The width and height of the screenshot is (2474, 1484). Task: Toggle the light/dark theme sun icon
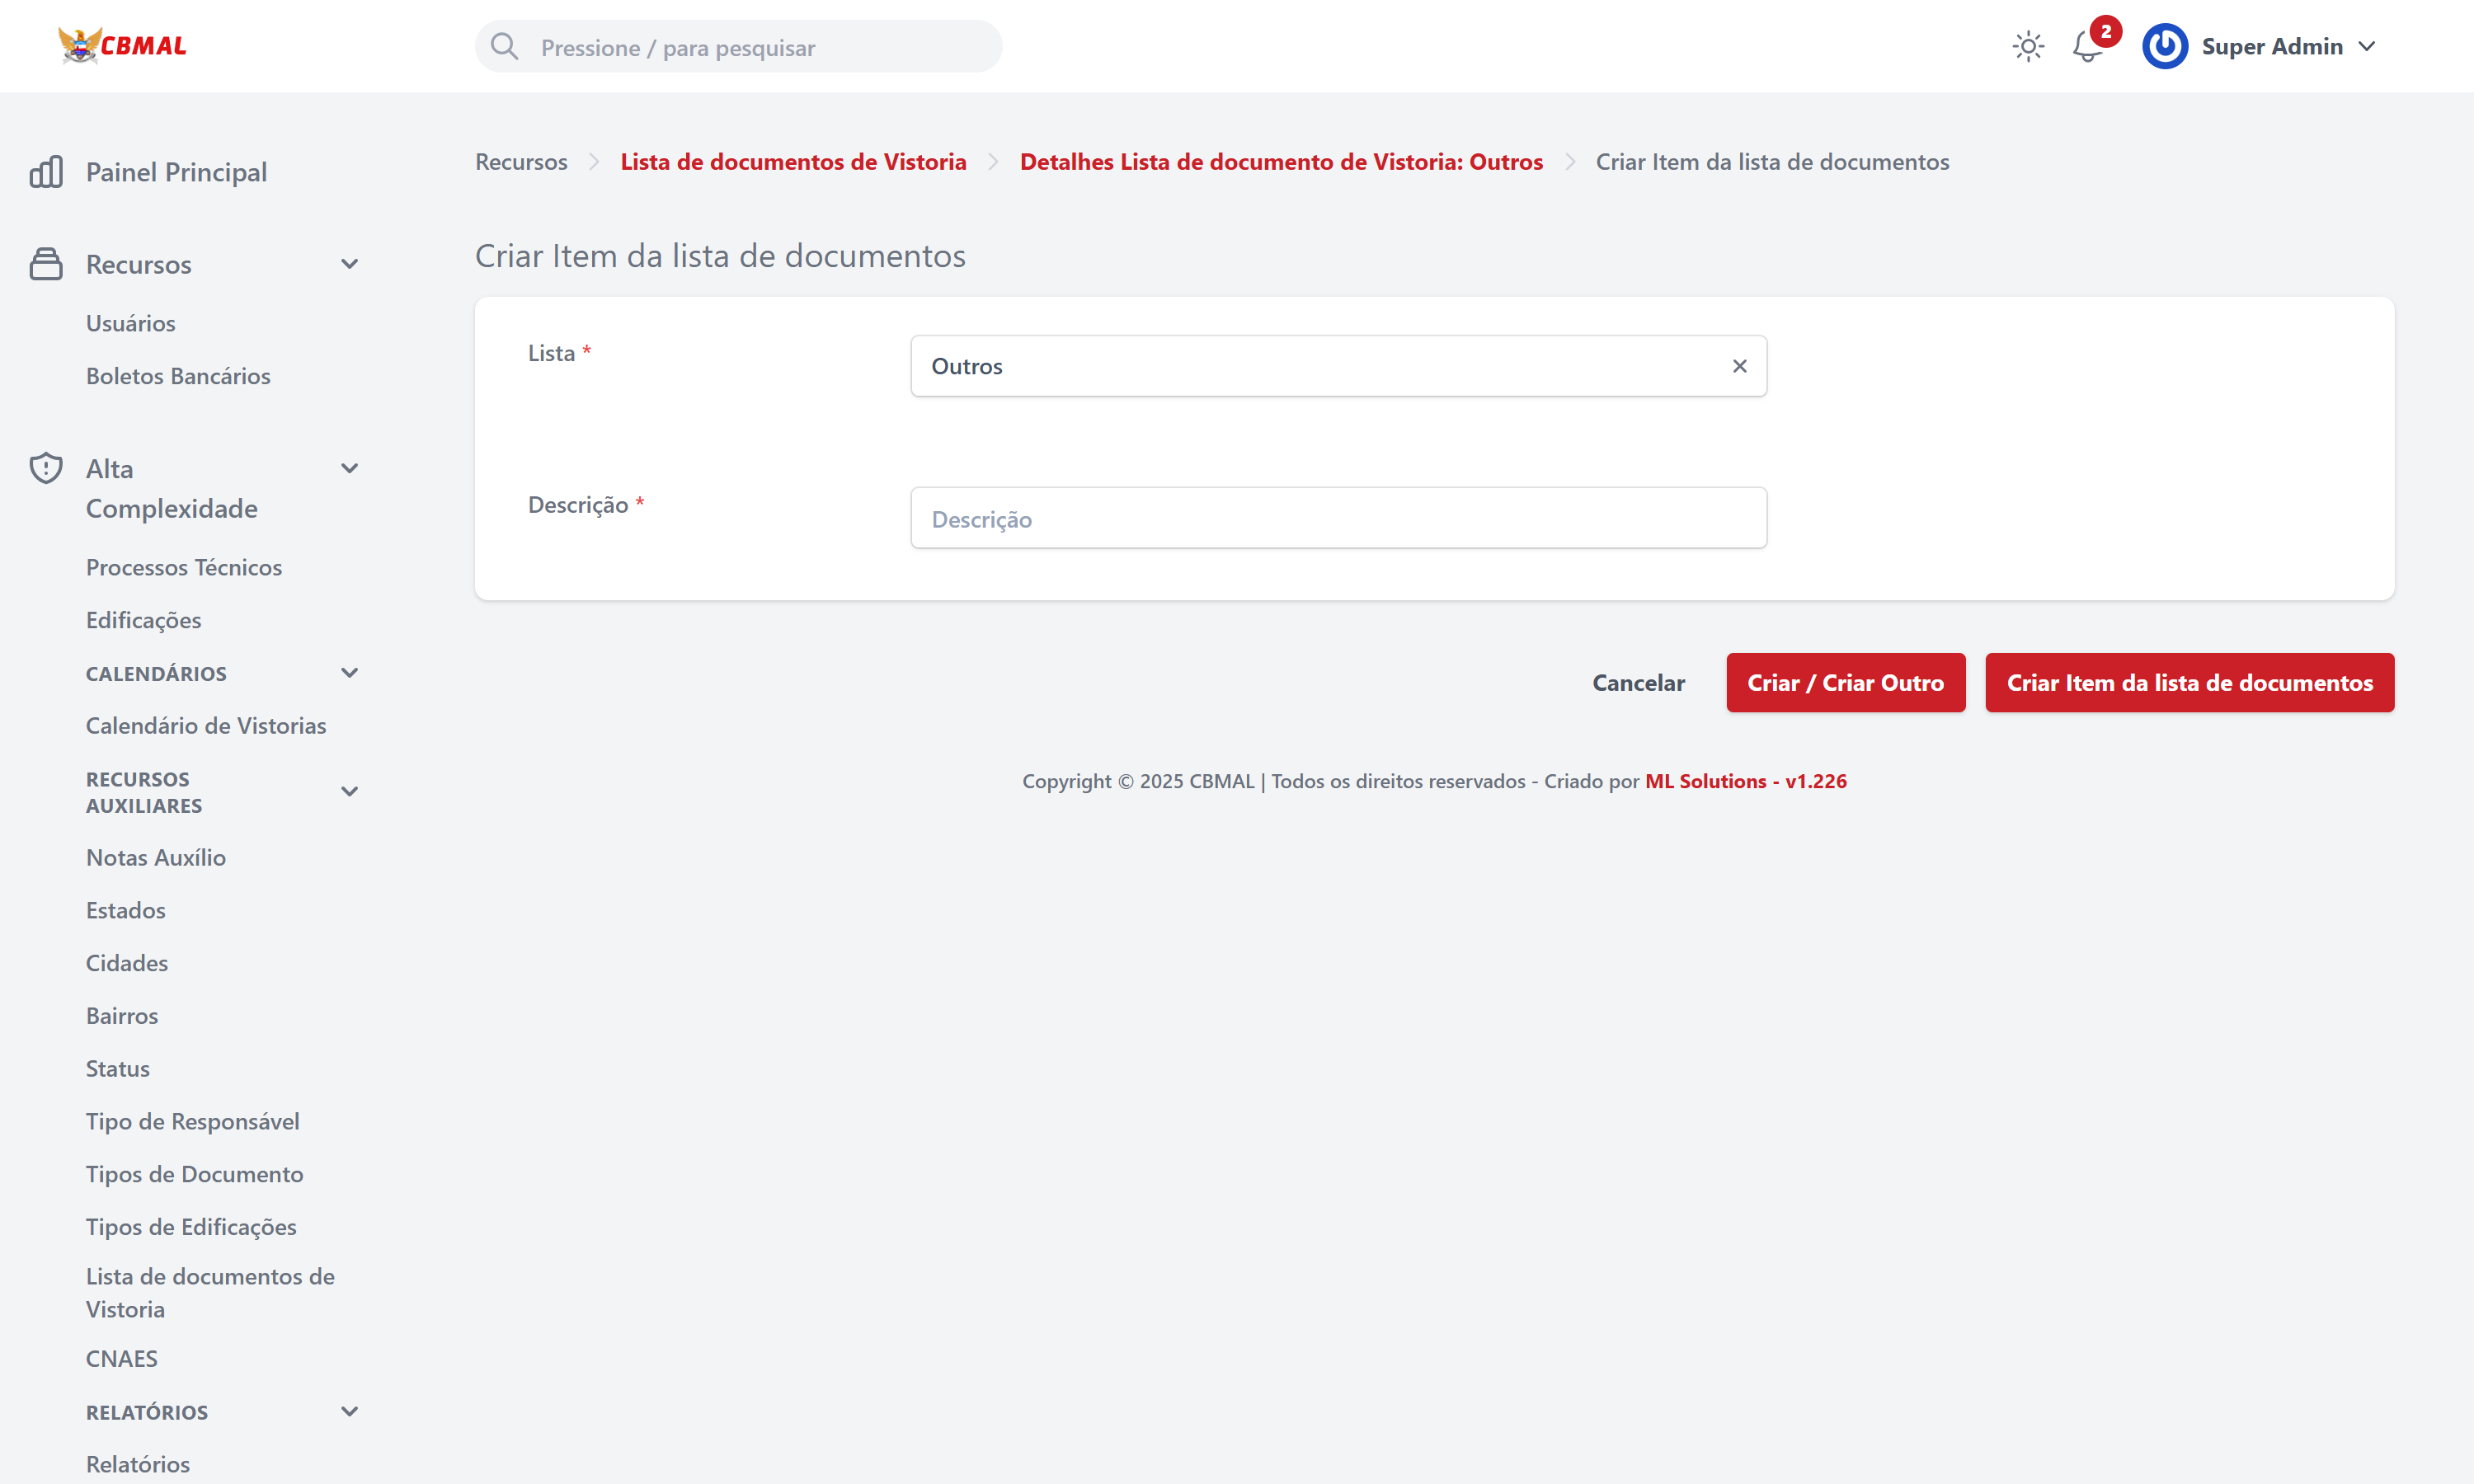click(2028, 47)
